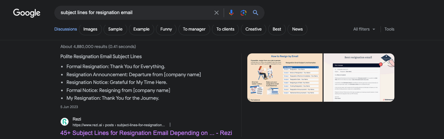444x139 pixels.
Task: Click 'Resignation Notice: Grateful for My Time' bullet
Action: click(117, 82)
